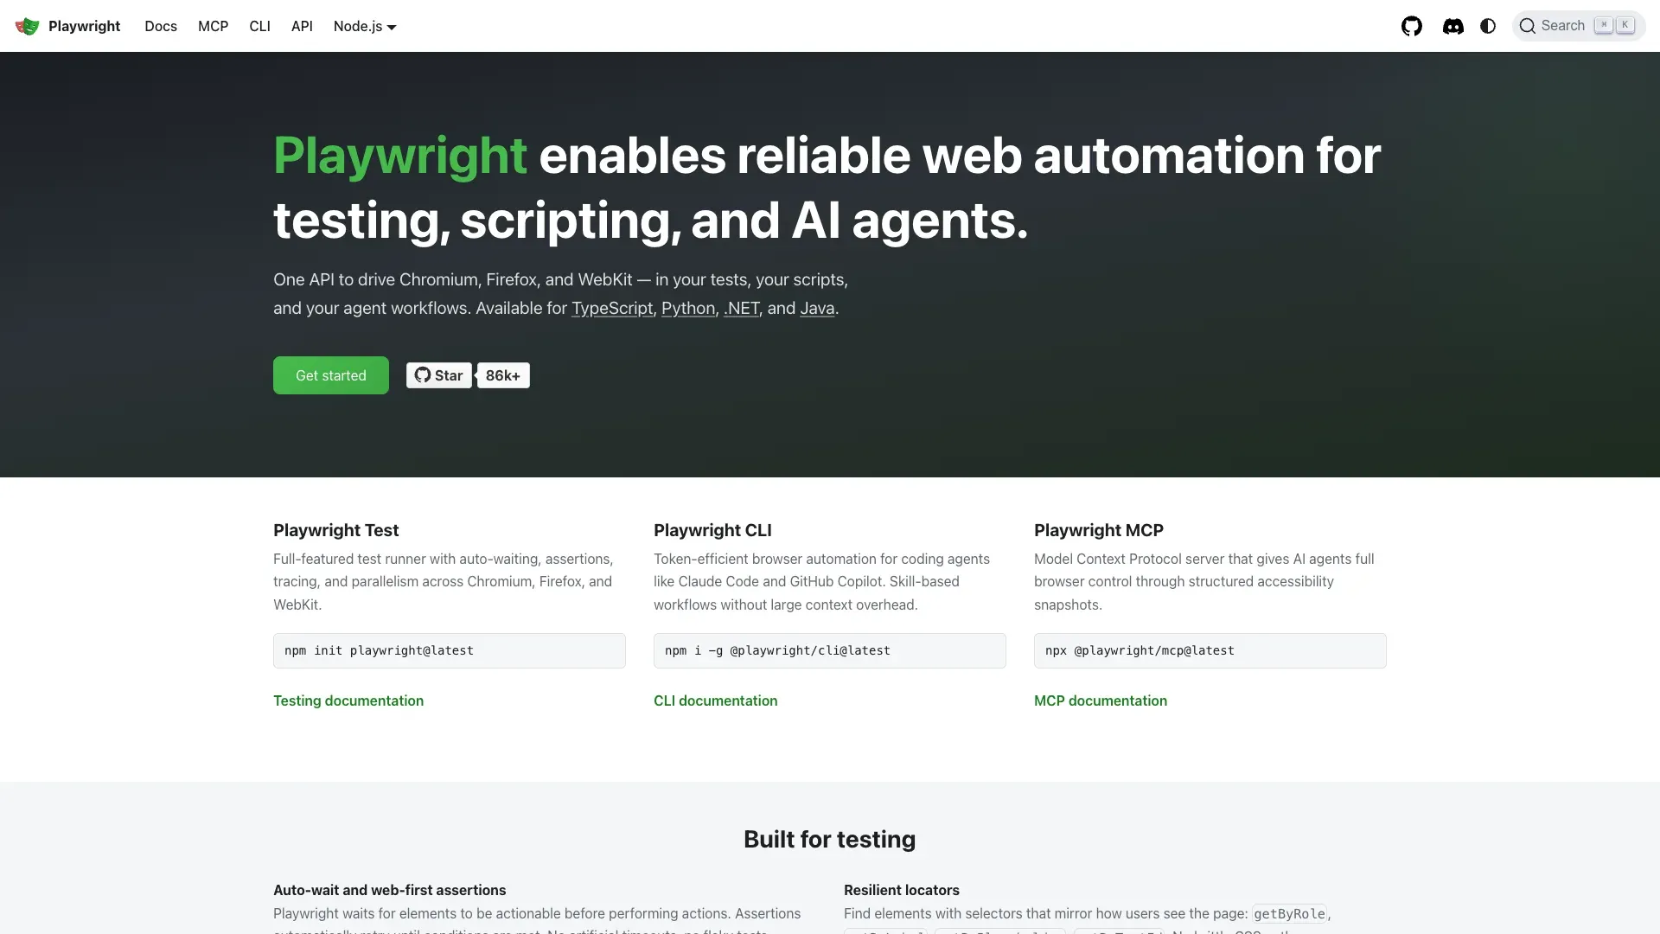The image size is (1660, 934).
Task: Open the GitHub repository icon in navbar
Action: (1411, 26)
